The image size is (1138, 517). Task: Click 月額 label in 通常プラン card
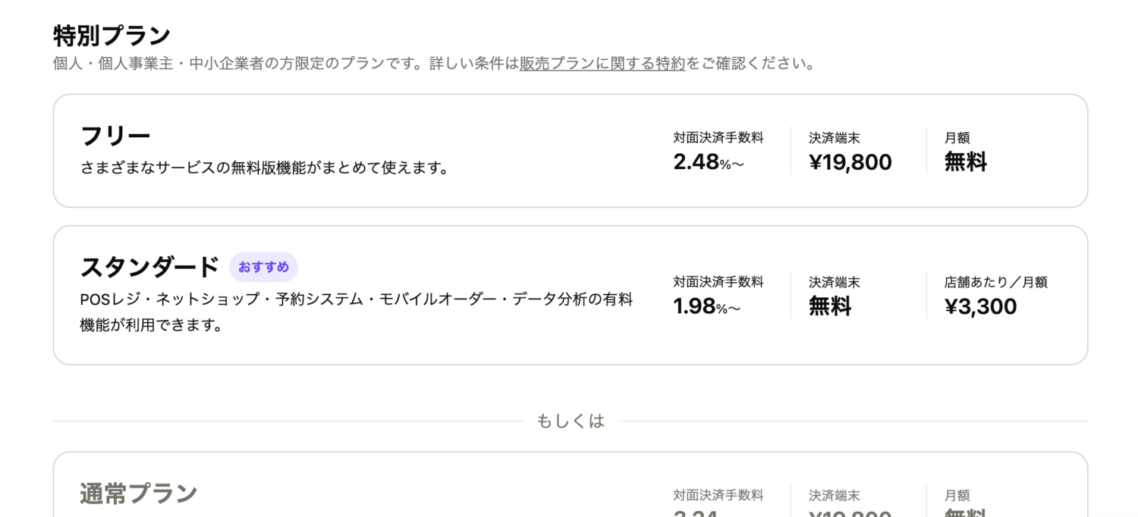pyautogui.click(x=957, y=496)
